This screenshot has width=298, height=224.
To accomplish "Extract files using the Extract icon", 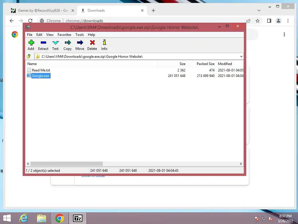I will pos(43,43).
